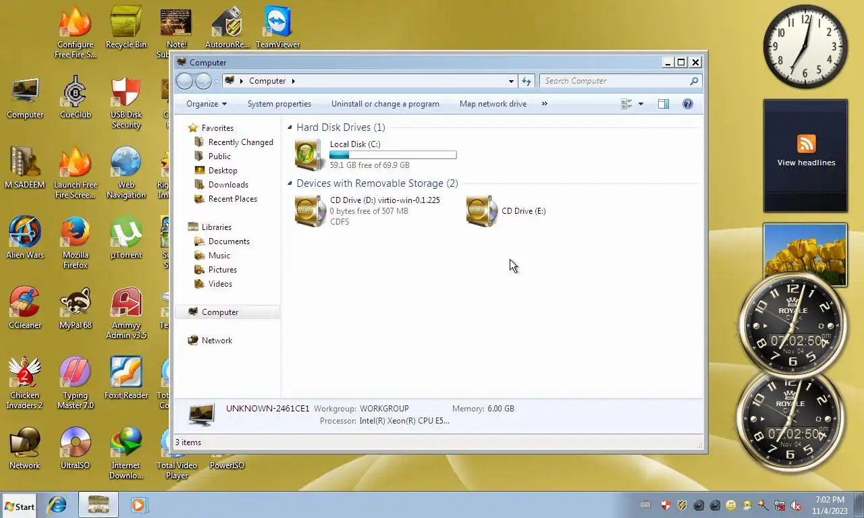Click Explorer window taskbar button

(99, 505)
